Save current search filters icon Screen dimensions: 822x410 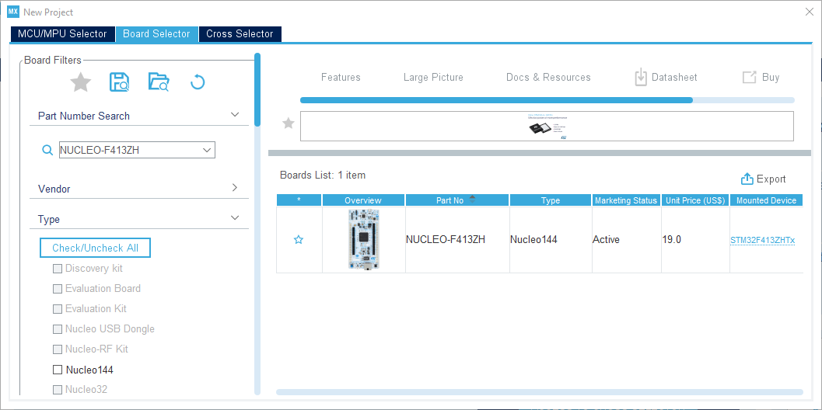(120, 82)
